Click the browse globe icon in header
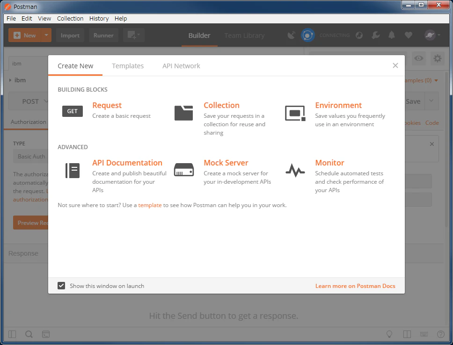453x345 pixels. [x=359, y=35]
